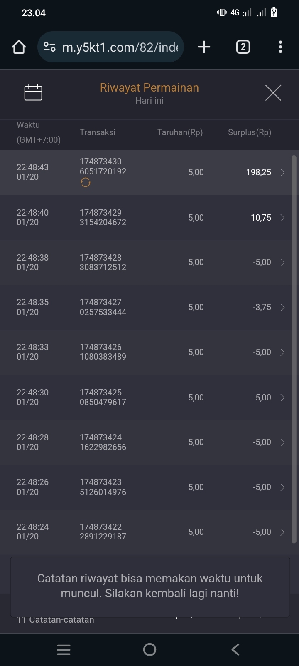Open the calendar date picker icon

tap(33, 92)
